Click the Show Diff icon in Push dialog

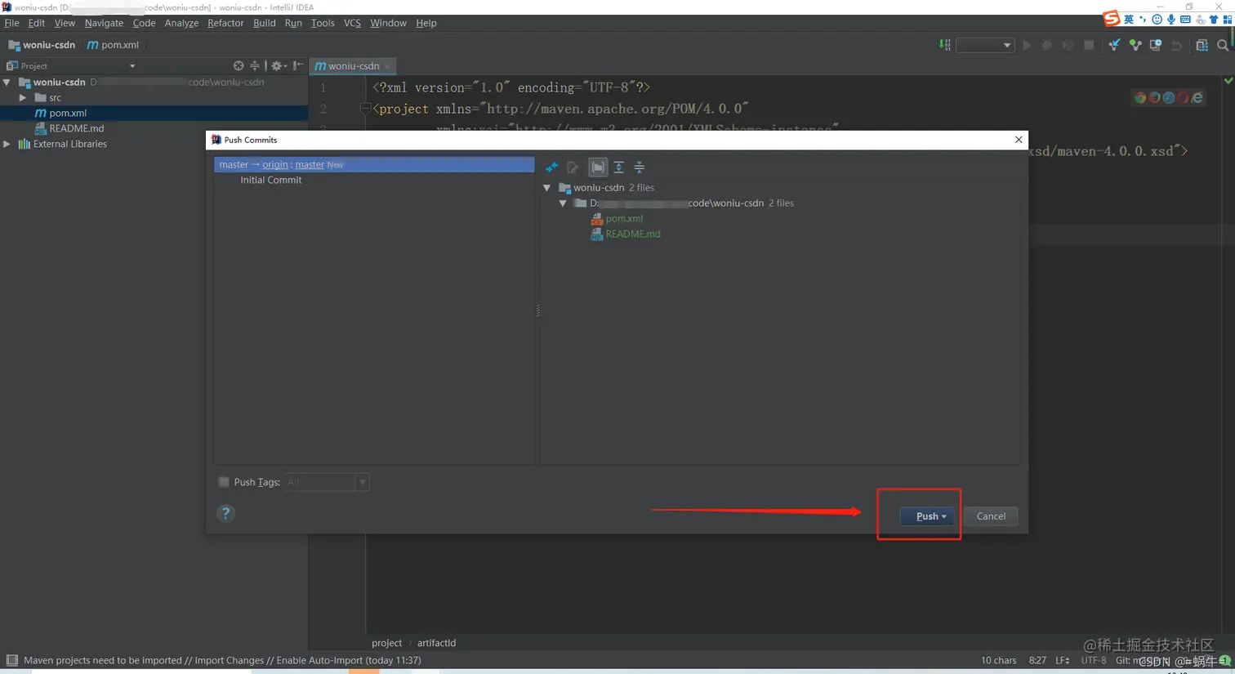[552, 167]
